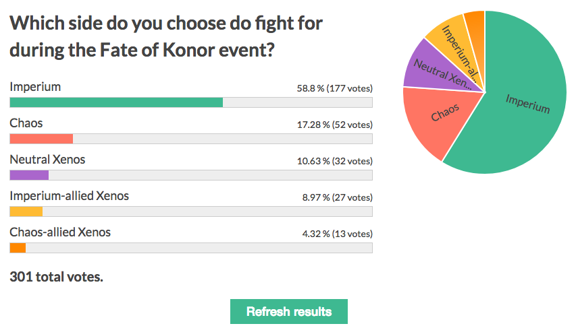Click the Imperium-allied Xenos option label

click(69, 196)
